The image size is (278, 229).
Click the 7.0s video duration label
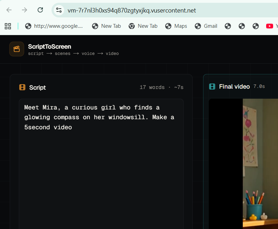click(x=259, y=87)
